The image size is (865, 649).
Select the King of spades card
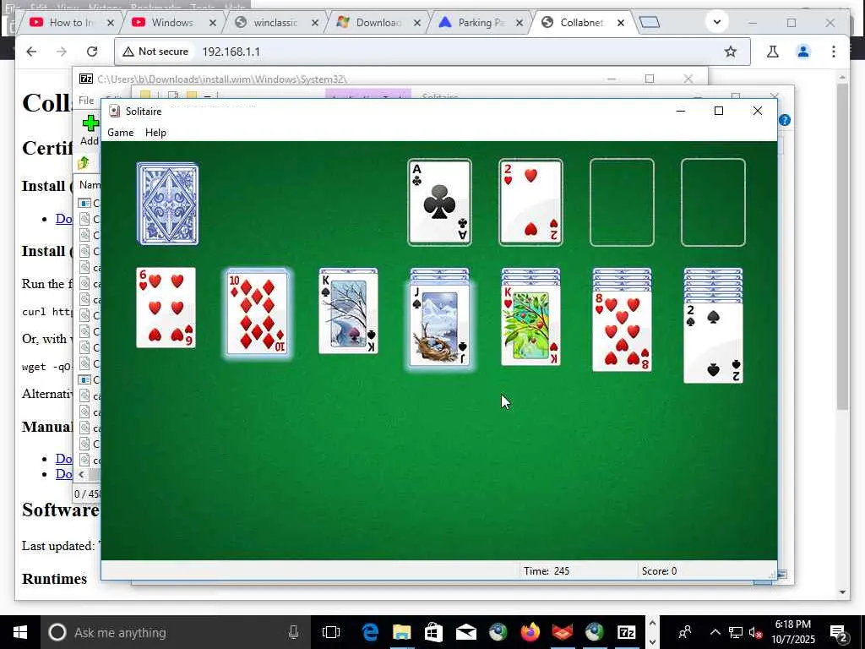point(349,313)
